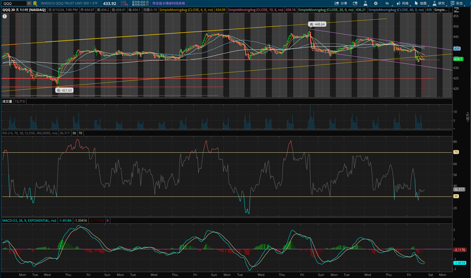This screenshot has height=278, width=471.
Task: Click the QQQ symbol input box
Action: [14, 3]
